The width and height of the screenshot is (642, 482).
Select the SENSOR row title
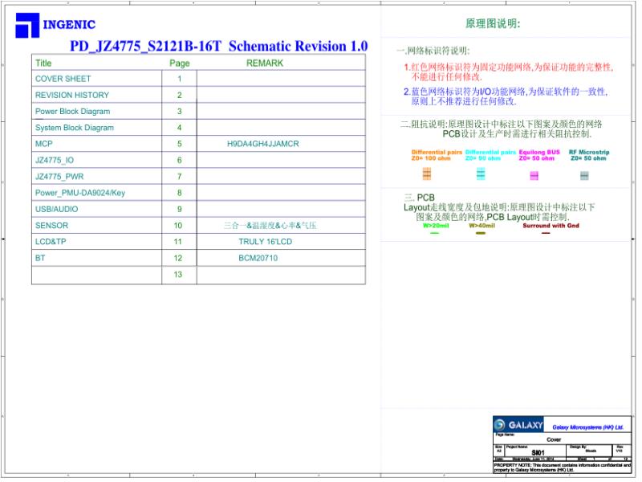(x=51, y=226)
